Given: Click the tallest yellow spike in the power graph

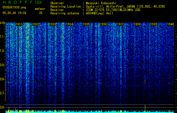Looking at the screenshot, I should [x=145, y=109].
